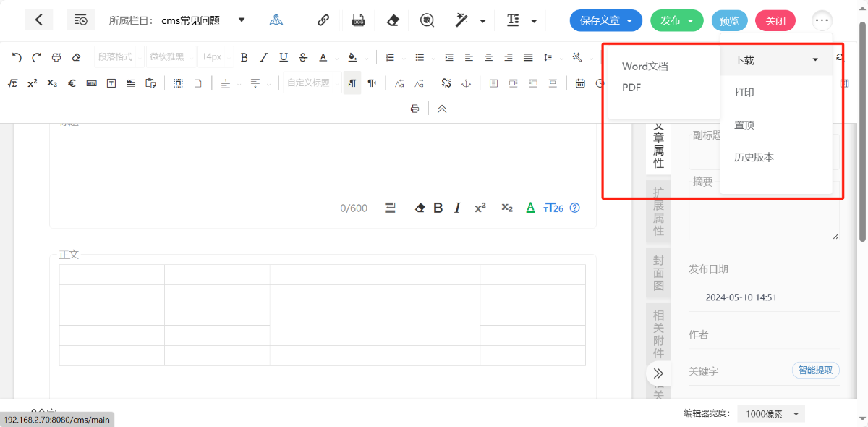Open the font color picker with letter A

click(x=323, y=57)
